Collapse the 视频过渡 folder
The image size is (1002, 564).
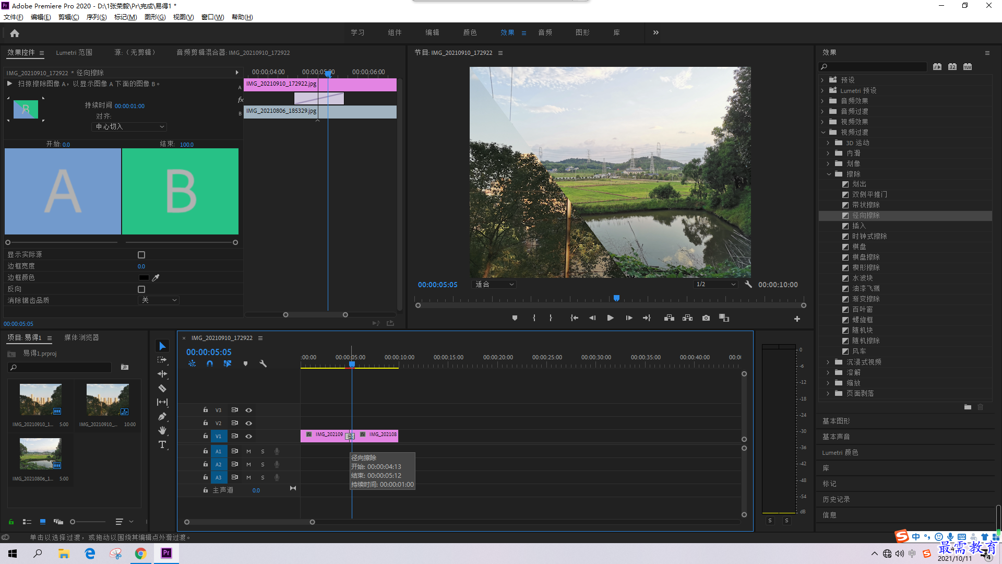coord(823,132)
